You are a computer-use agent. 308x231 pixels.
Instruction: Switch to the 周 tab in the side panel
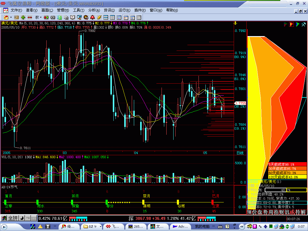(271, 212)
